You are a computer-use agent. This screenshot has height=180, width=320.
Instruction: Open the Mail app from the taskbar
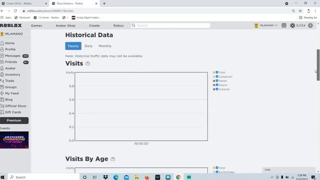126,177
